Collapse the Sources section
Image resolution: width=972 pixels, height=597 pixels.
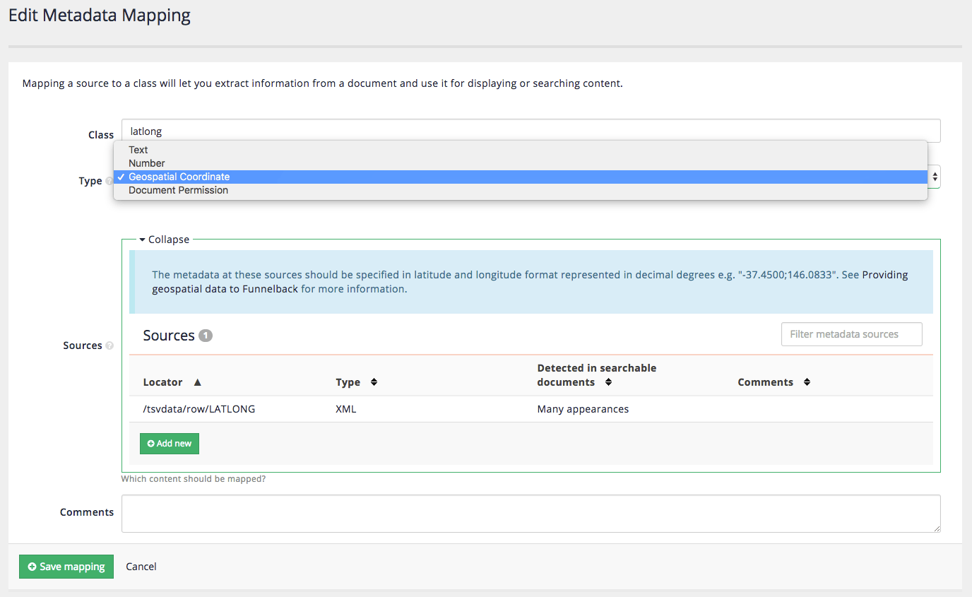(x=164, y=240)
